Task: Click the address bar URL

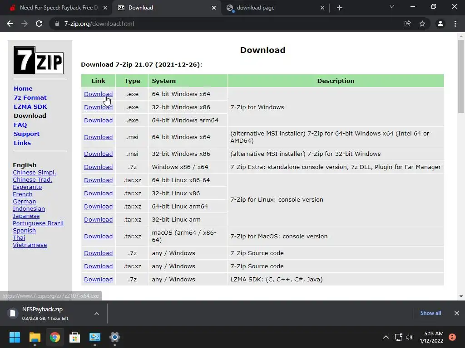Action: coord(99,24)
